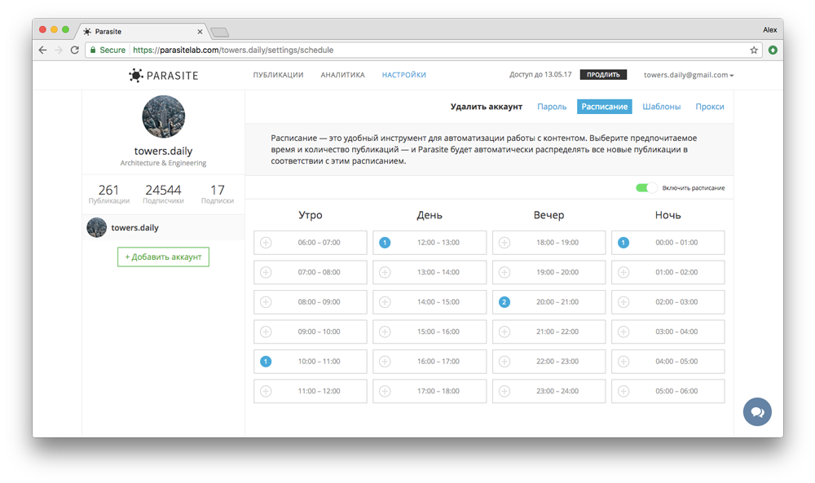Click the Parasite logo icon

[x=135, y=75]
